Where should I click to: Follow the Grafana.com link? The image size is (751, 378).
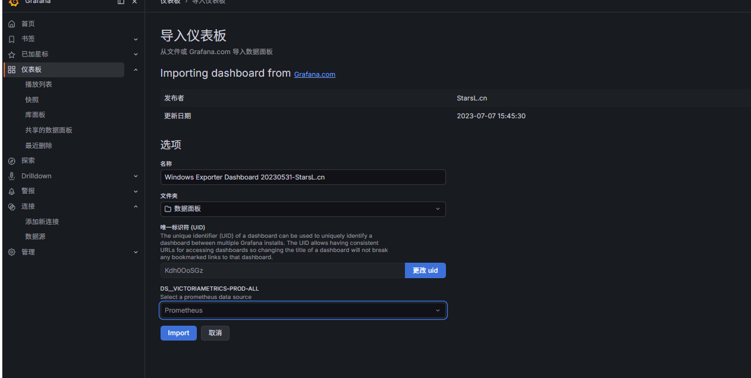coord(315,74)
